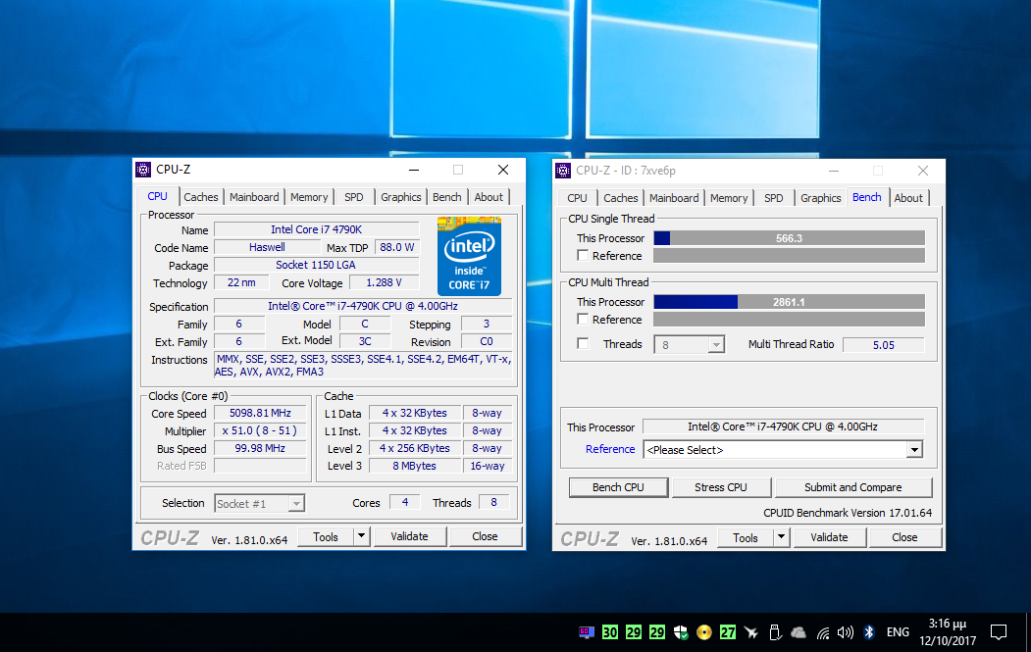Click single thread score bar showing 566.3
This screenshot has width=1031, height=652.
click(789, 238)
